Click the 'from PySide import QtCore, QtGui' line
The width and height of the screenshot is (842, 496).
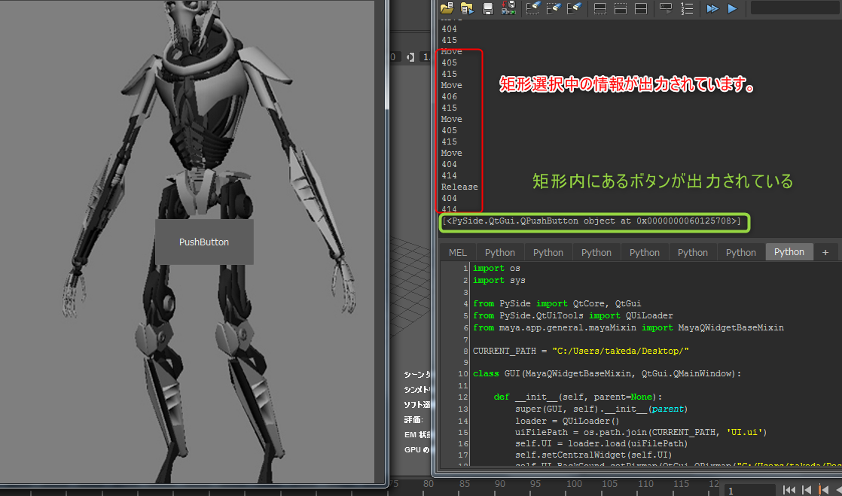pyautogui.click(x=557, y=304)
